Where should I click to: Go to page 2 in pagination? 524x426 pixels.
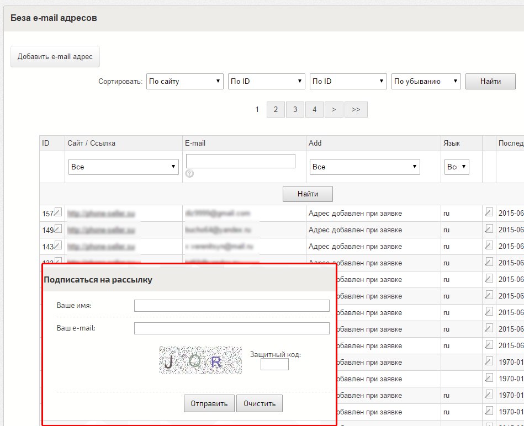(276, 110)
